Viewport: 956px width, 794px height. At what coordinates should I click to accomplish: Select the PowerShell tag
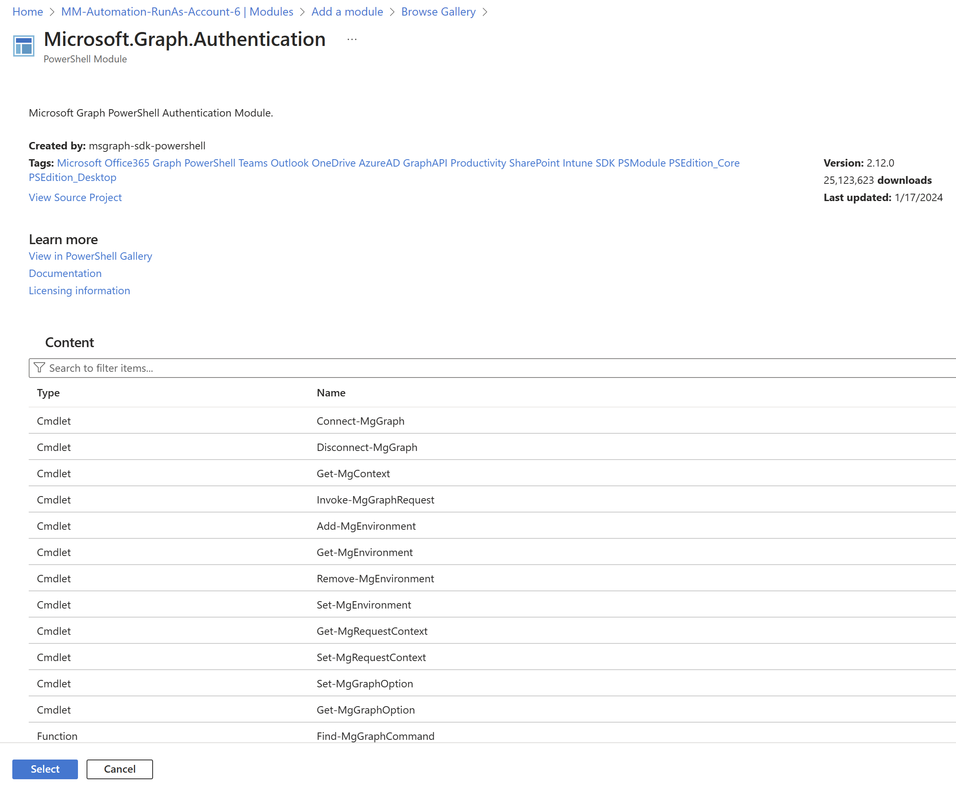[210, 162]
